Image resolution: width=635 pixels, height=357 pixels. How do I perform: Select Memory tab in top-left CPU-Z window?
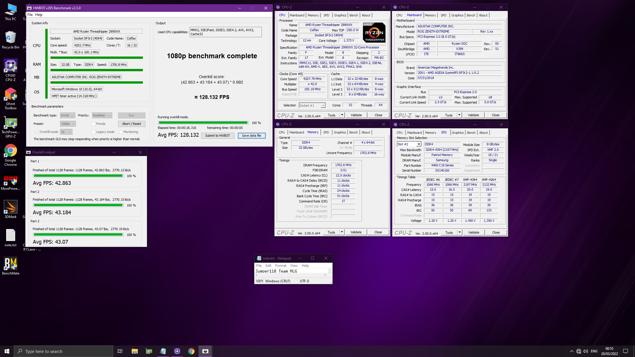coord(313,15)
